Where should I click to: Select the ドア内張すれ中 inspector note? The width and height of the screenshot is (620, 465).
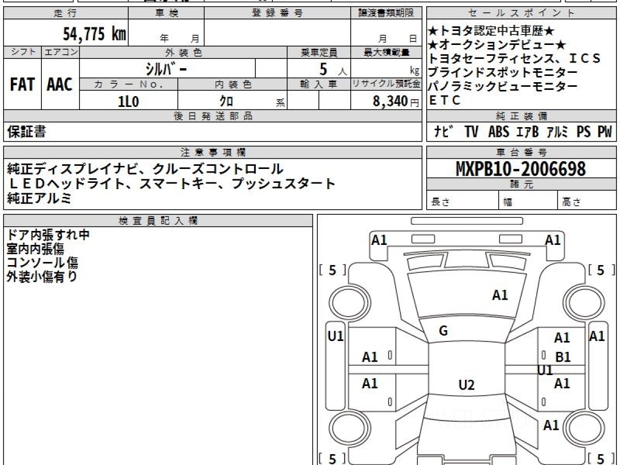pos(49,235)
